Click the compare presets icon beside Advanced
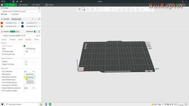Viewport: 189px width, 106px height. (x=39, y=32)
